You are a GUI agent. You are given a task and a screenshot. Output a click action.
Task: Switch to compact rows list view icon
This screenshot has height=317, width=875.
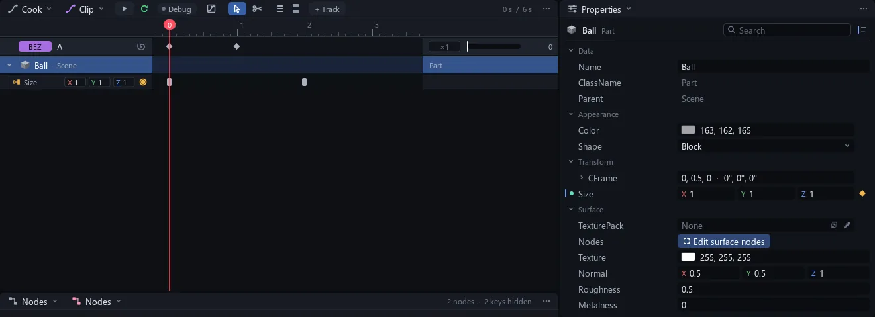point(280,9)
